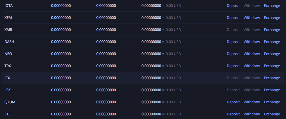Open Deposit for ETC
Screen dimensions: 286x119
pos(233,114)
